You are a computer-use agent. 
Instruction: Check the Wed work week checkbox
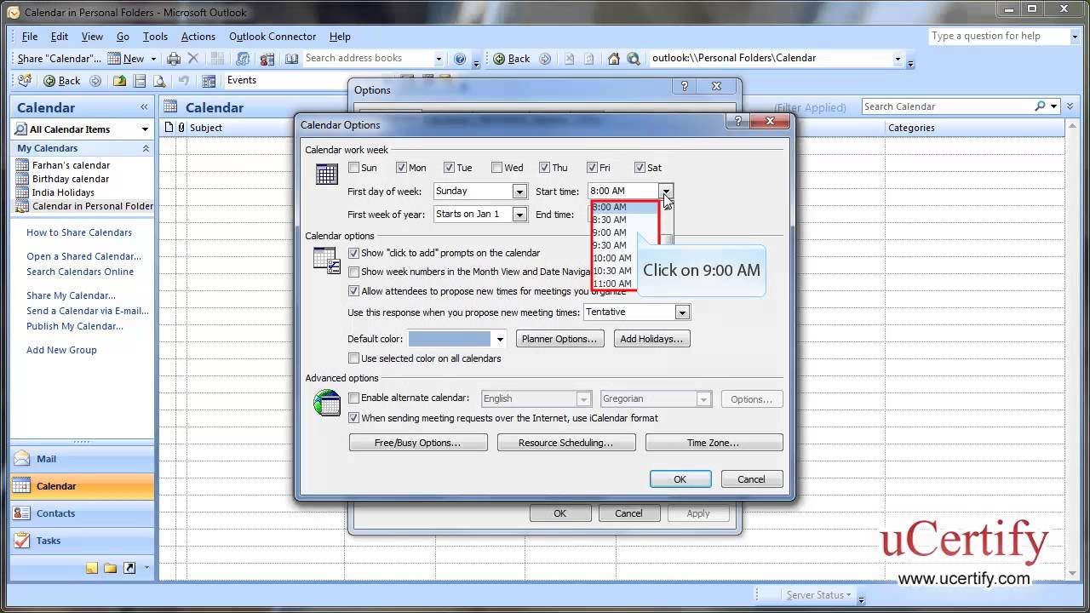click(x=496, y=168)
